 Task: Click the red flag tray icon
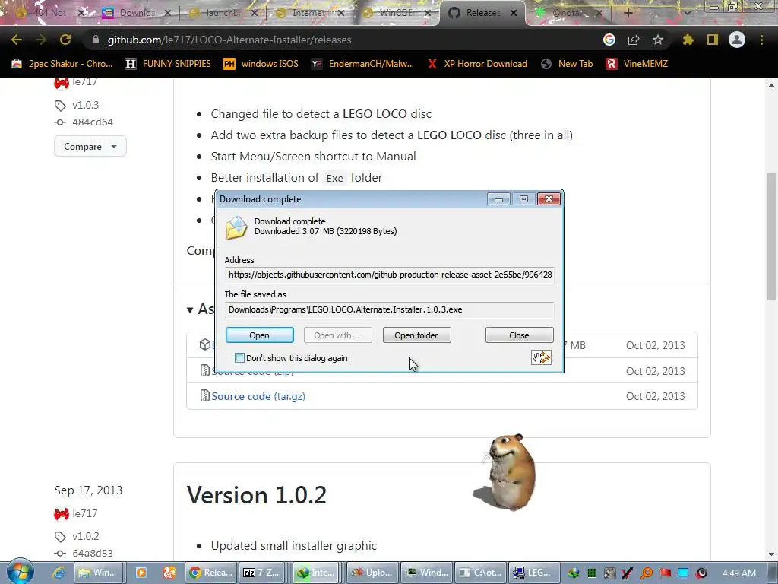coord(665,573)
